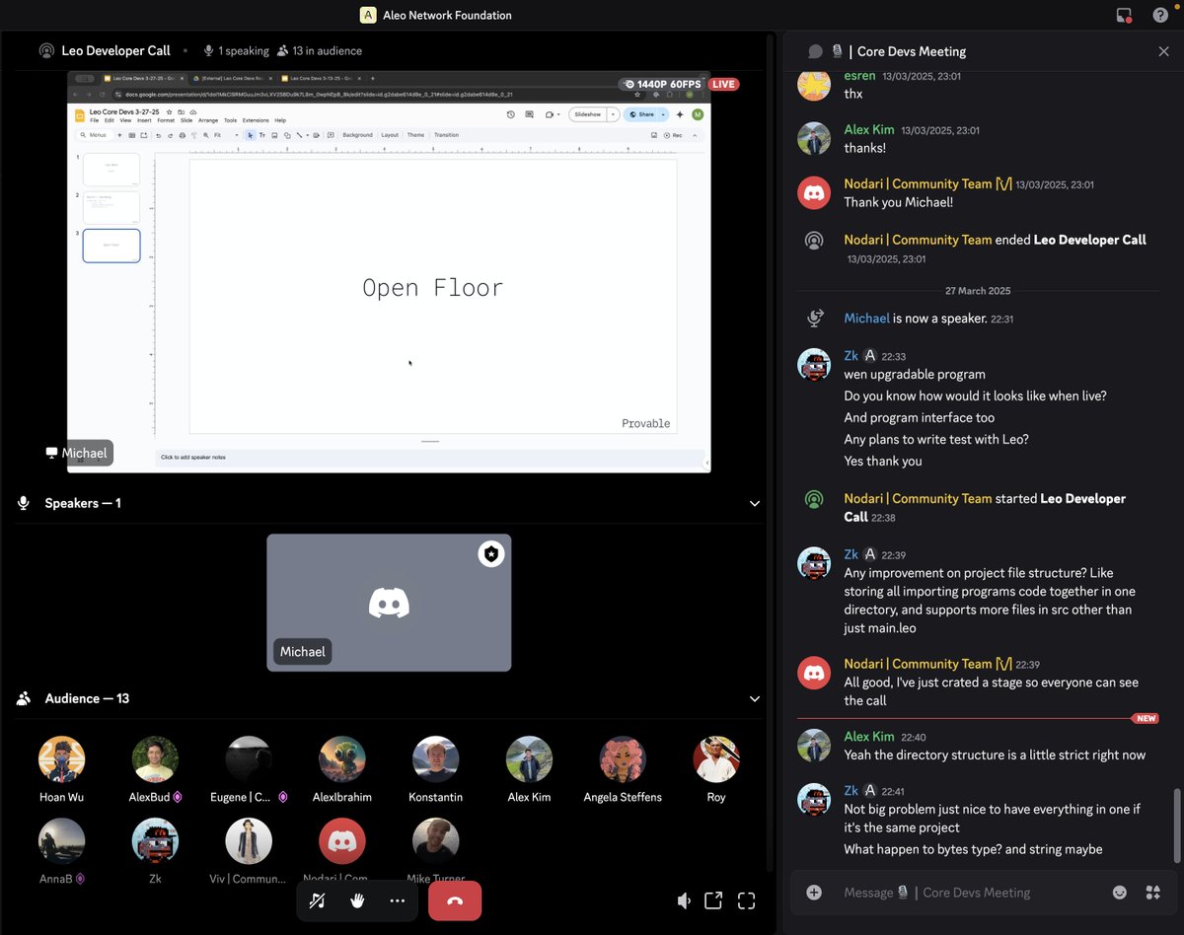Click the blue Share button in Slides
Viewport: 1184px width, 935px height.
click(642, 114)
